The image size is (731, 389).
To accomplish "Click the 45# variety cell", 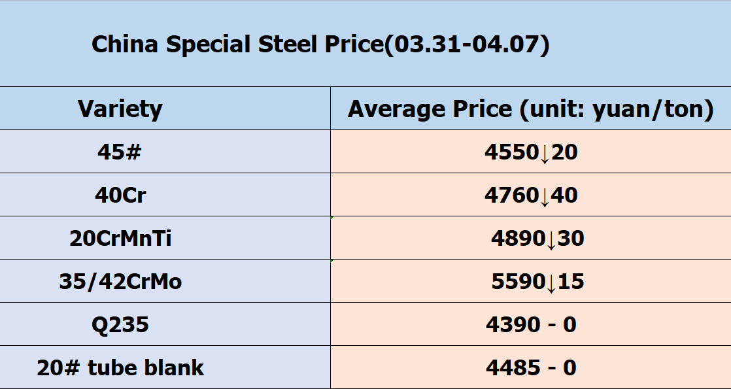I will tap(120, 152).
